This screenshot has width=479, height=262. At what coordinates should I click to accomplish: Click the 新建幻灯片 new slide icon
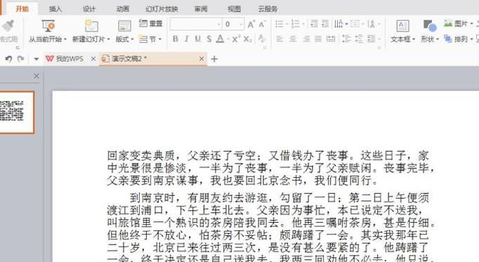pyautogui.click(x=91, y=26)
